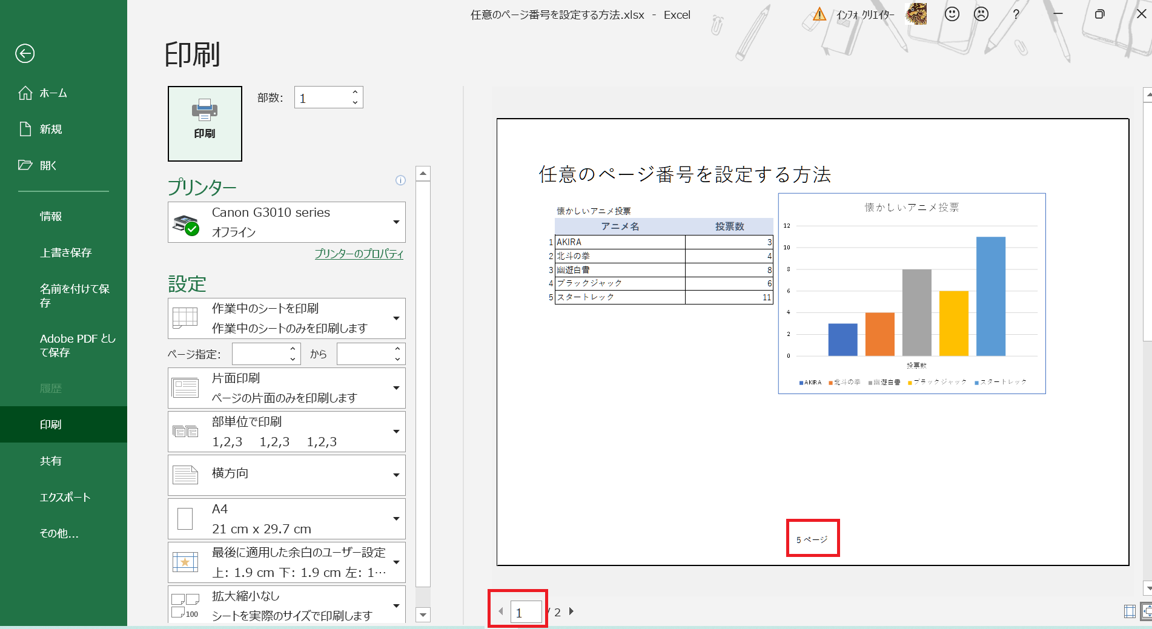Open エクスポート in the sidebar

(x=65, y=497)
